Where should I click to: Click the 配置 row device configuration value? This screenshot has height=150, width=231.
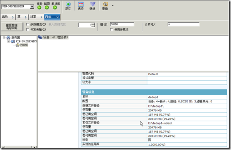[x=180, y=101]
